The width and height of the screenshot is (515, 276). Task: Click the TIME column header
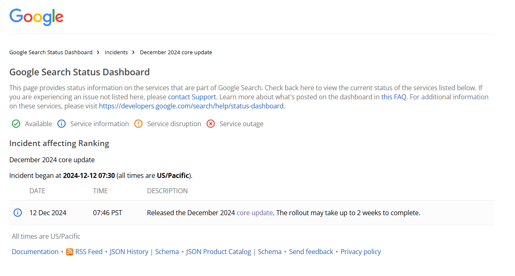click(100, 191)
